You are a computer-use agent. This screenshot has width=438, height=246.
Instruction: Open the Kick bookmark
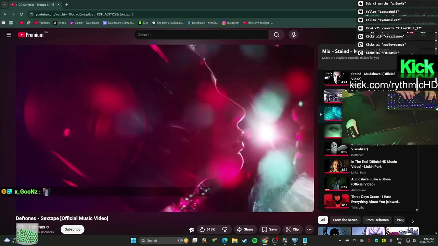click(x=143, y=23)
